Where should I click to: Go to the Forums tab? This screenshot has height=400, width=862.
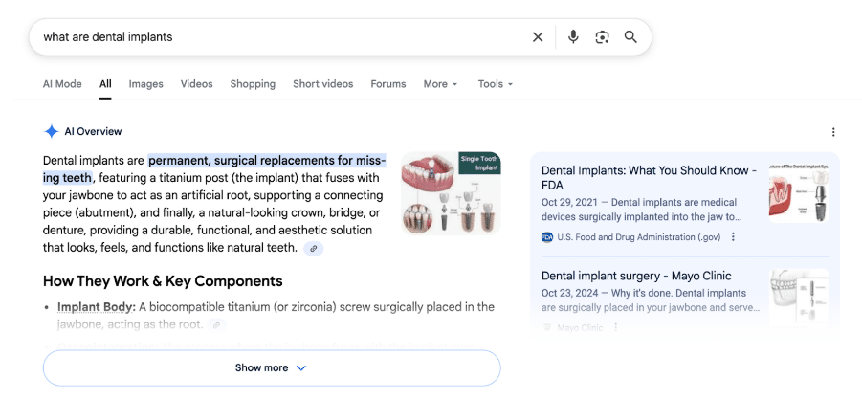(x=388, y=84)
